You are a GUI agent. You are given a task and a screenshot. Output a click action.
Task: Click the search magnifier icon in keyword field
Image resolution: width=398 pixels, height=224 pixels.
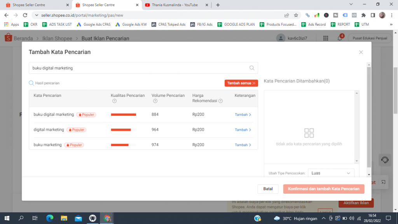click(x=252, y=68)
